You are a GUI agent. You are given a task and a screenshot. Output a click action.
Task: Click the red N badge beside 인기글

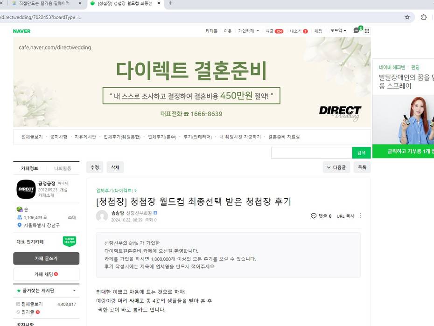pyautogui.click(x=38, y=312)
